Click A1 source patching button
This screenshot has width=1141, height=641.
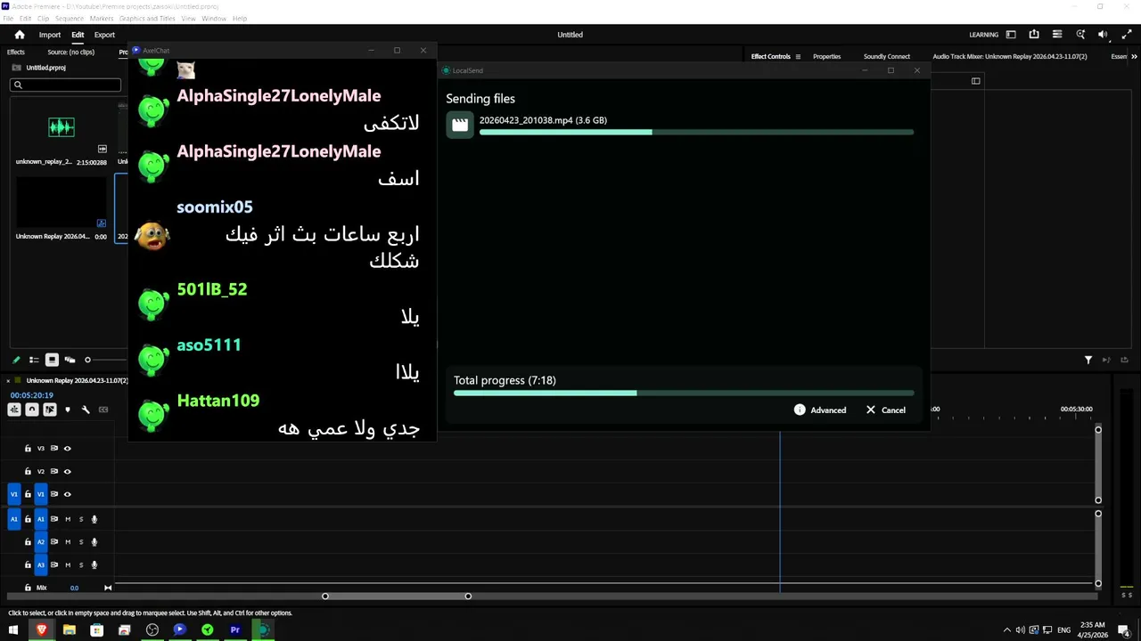[14, 519]
